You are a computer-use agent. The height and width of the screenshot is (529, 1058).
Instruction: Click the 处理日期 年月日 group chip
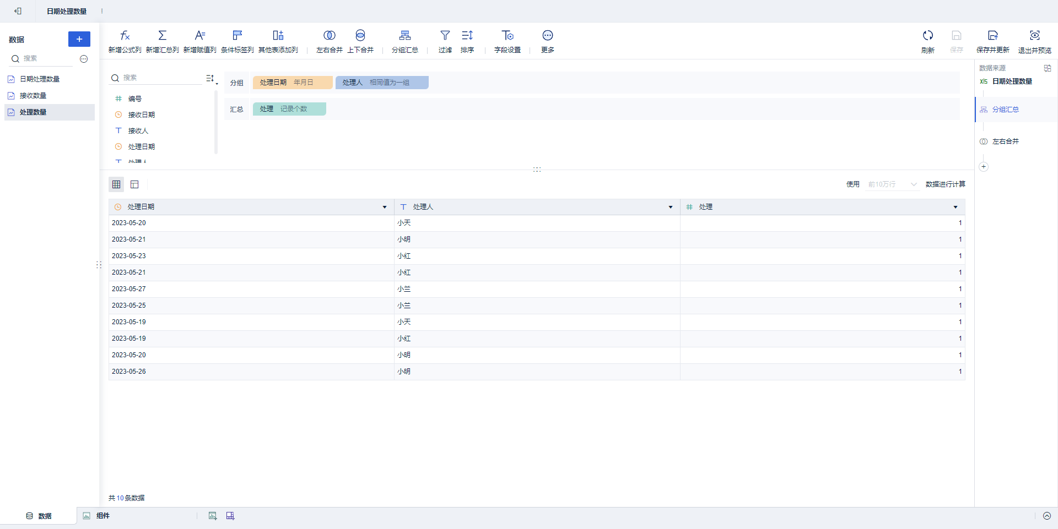(293, 83)
